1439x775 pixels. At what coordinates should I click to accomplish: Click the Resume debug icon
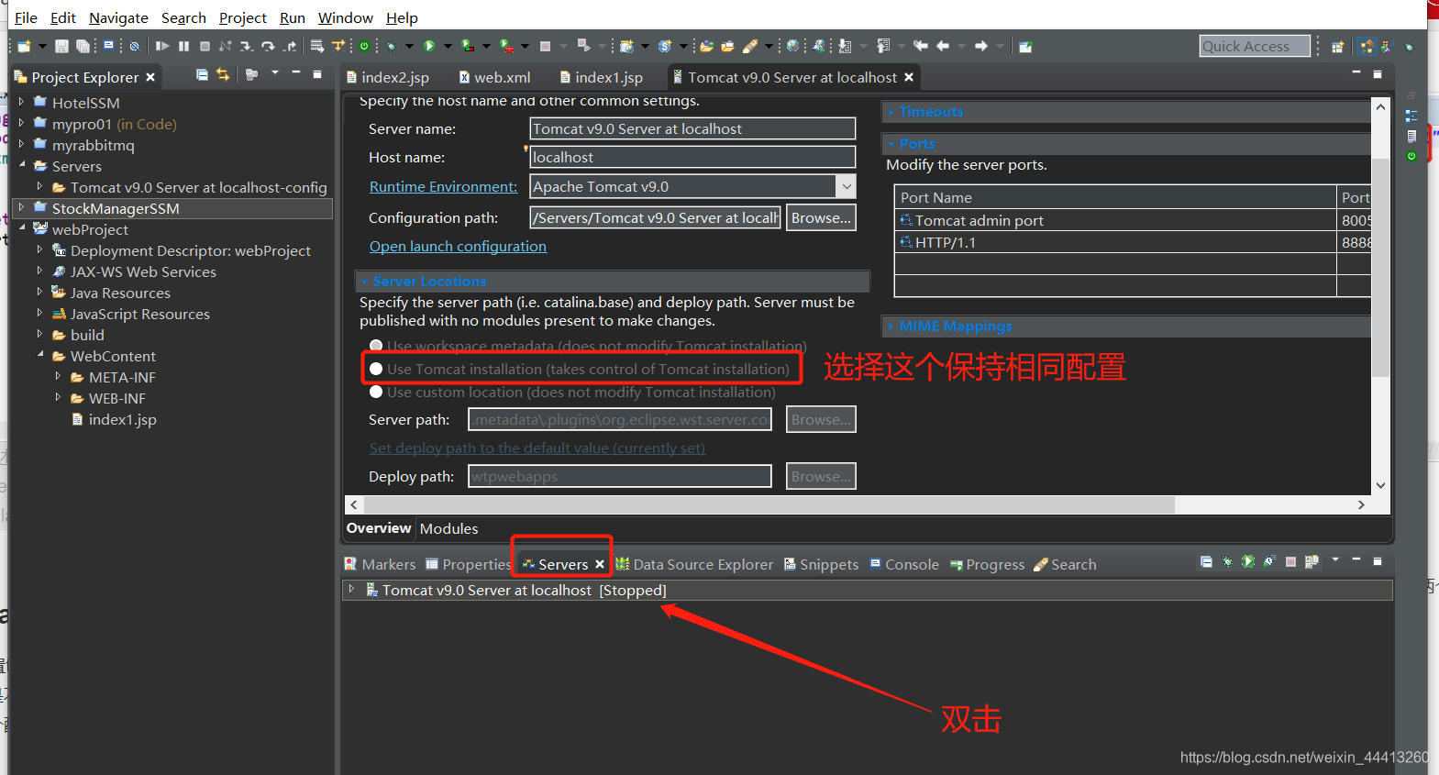tap(162, 46)
